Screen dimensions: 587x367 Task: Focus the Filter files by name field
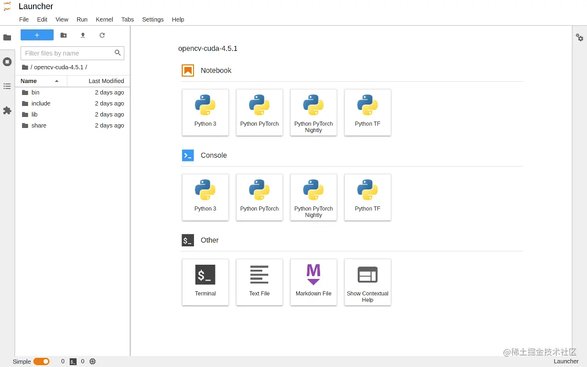pos(72,53)
